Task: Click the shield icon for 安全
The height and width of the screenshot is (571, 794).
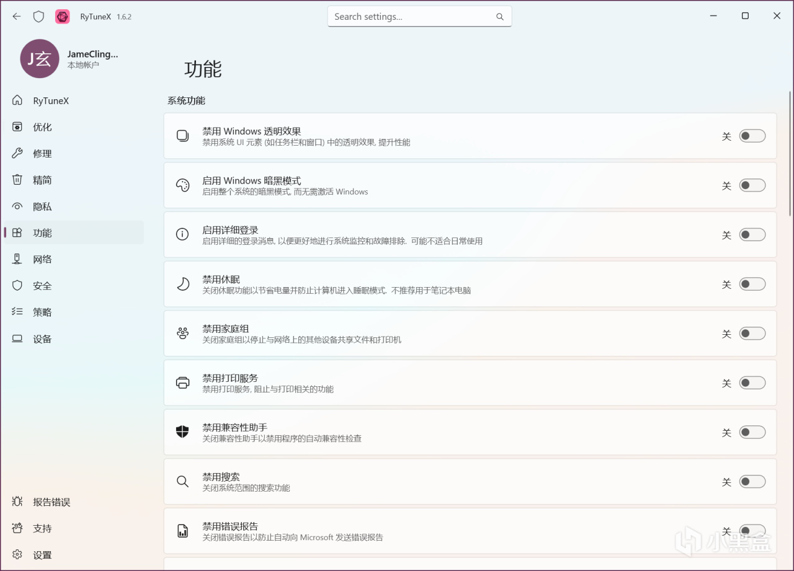Action: click(x=17, y=286)
